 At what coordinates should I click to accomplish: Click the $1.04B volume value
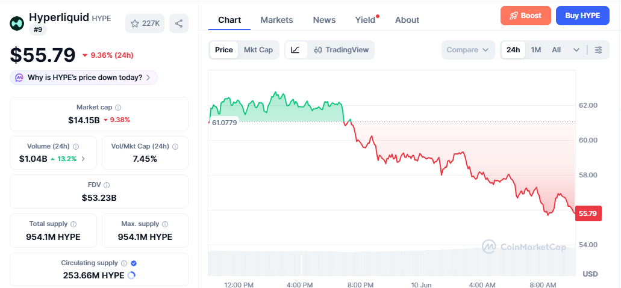click(x=33, y=159)
